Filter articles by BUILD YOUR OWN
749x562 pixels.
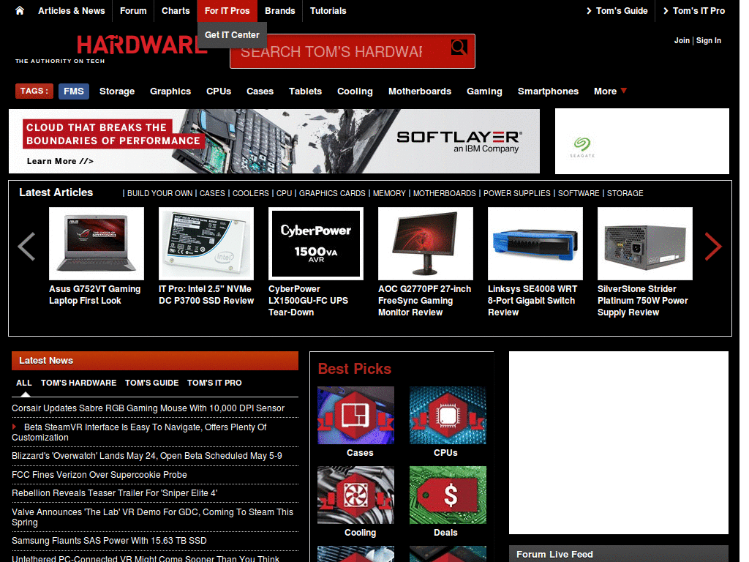pos(159,193)
